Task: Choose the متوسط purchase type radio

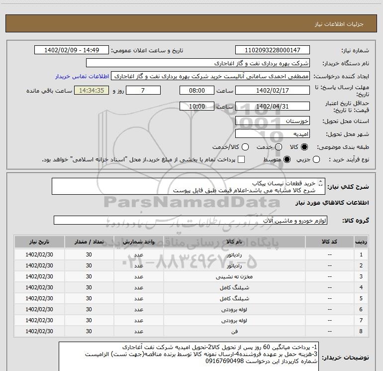Action: pyautogui.click(x=287, y=160)
